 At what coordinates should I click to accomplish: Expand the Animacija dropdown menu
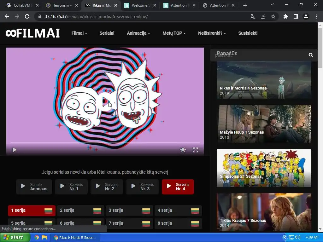pyautogui.click(x=138, y=33)
